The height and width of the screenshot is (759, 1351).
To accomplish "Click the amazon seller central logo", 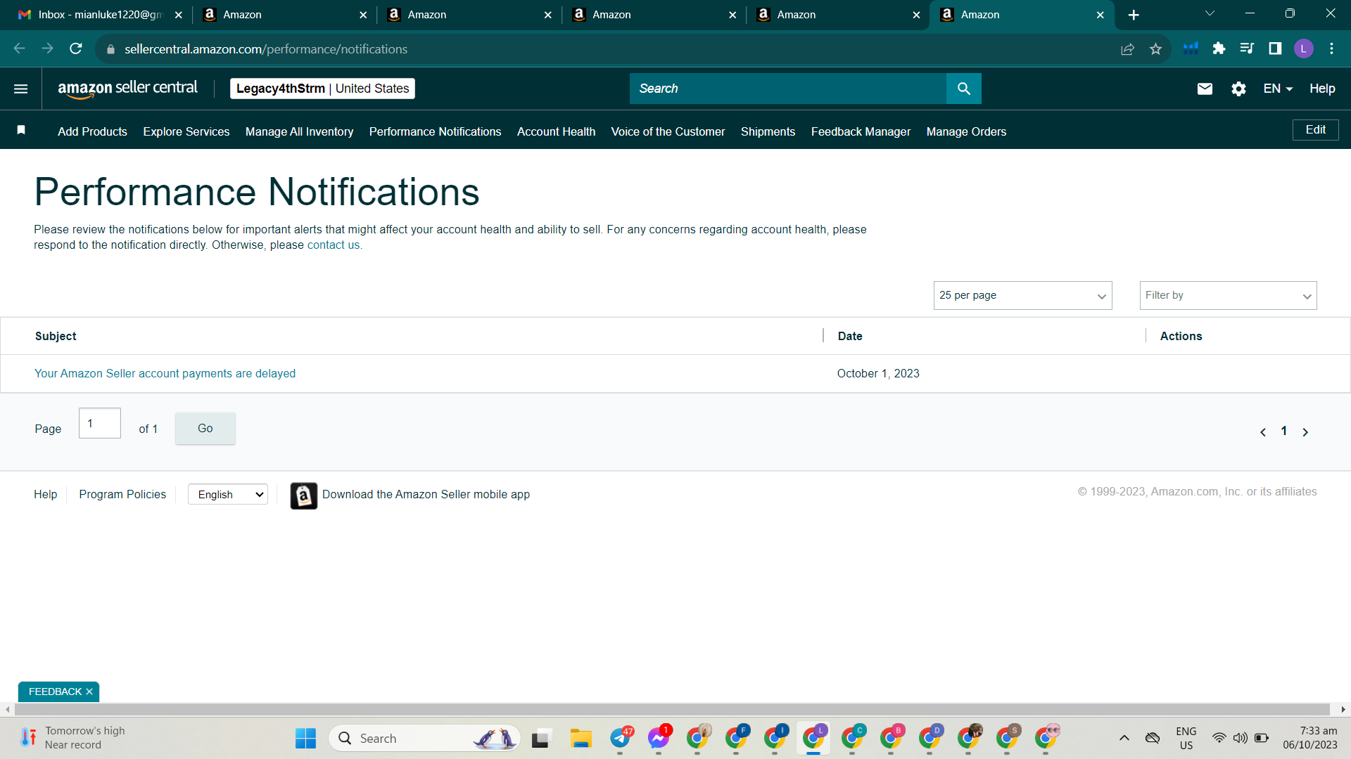I will (x=127, y=89).
